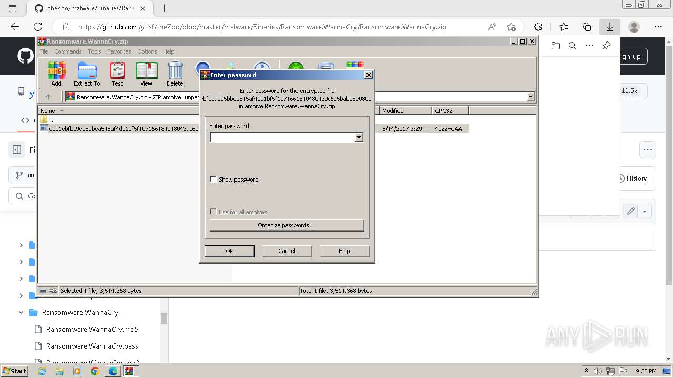The height and width of the screenshot is (378, 673).
Task: Toggle GitHub file tree side panel icon
Action: click(17, 150)
